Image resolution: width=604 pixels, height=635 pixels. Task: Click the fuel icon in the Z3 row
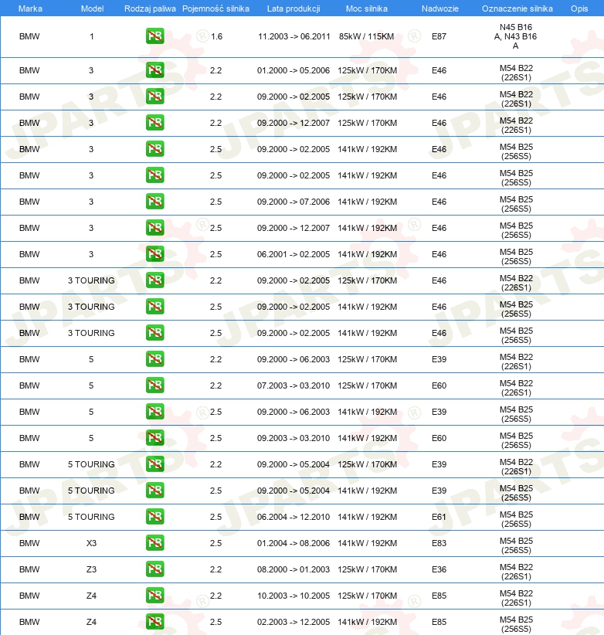pos(155,569)
